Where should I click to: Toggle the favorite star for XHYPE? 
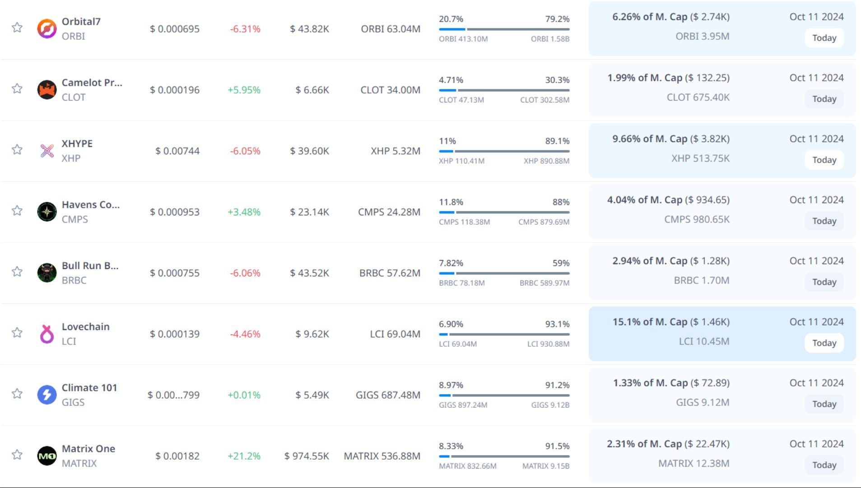17,149
